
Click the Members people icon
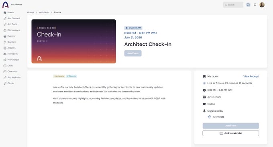coord(5,54)
